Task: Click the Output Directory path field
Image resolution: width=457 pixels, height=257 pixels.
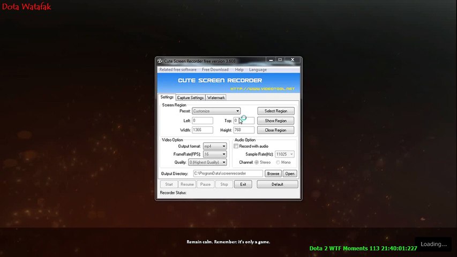Action: [228, 173]
